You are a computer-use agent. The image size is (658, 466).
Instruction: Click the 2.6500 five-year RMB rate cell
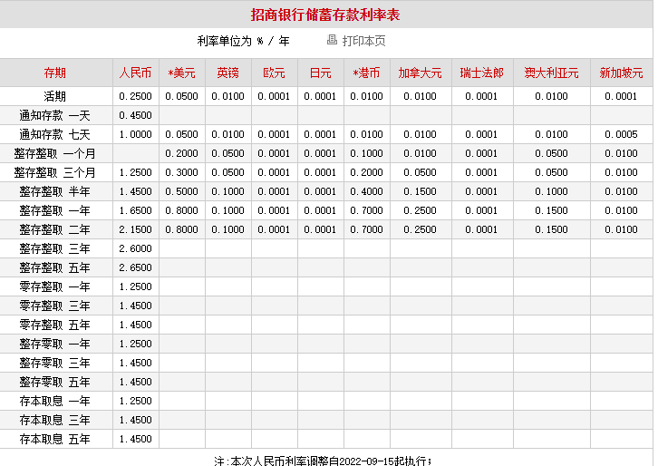(135, 267)
